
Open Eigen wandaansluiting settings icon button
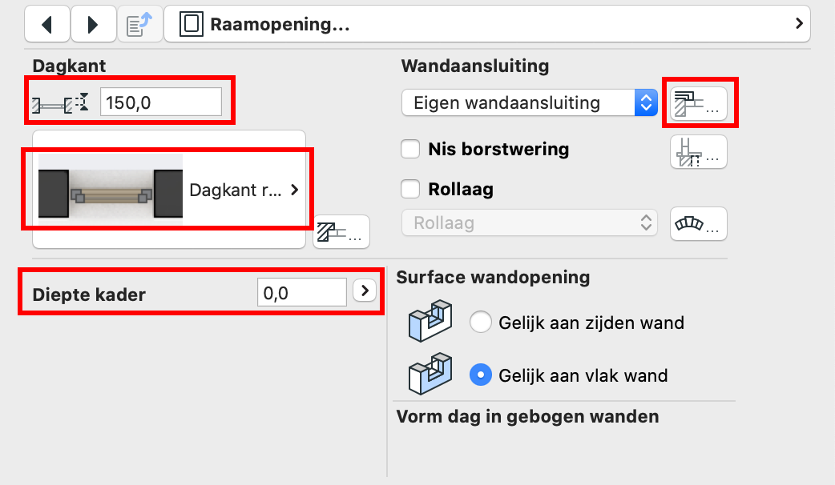[698, 103]
